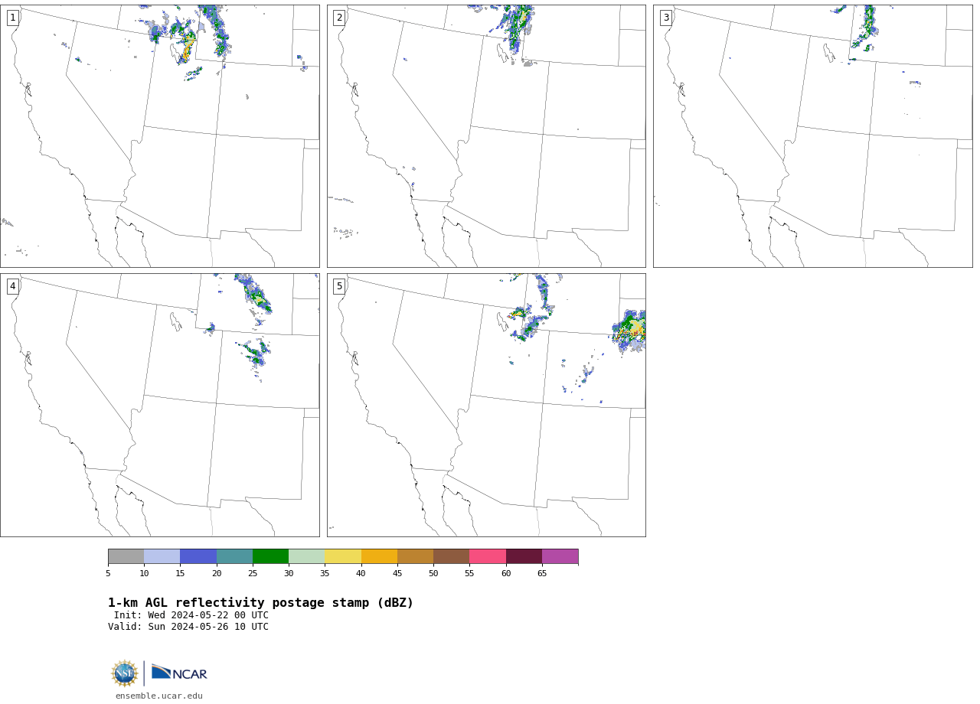The image size is (980, 704).
Task: Click the dark brown 50-55 dBZ swatch
Action: pos(451,556)
